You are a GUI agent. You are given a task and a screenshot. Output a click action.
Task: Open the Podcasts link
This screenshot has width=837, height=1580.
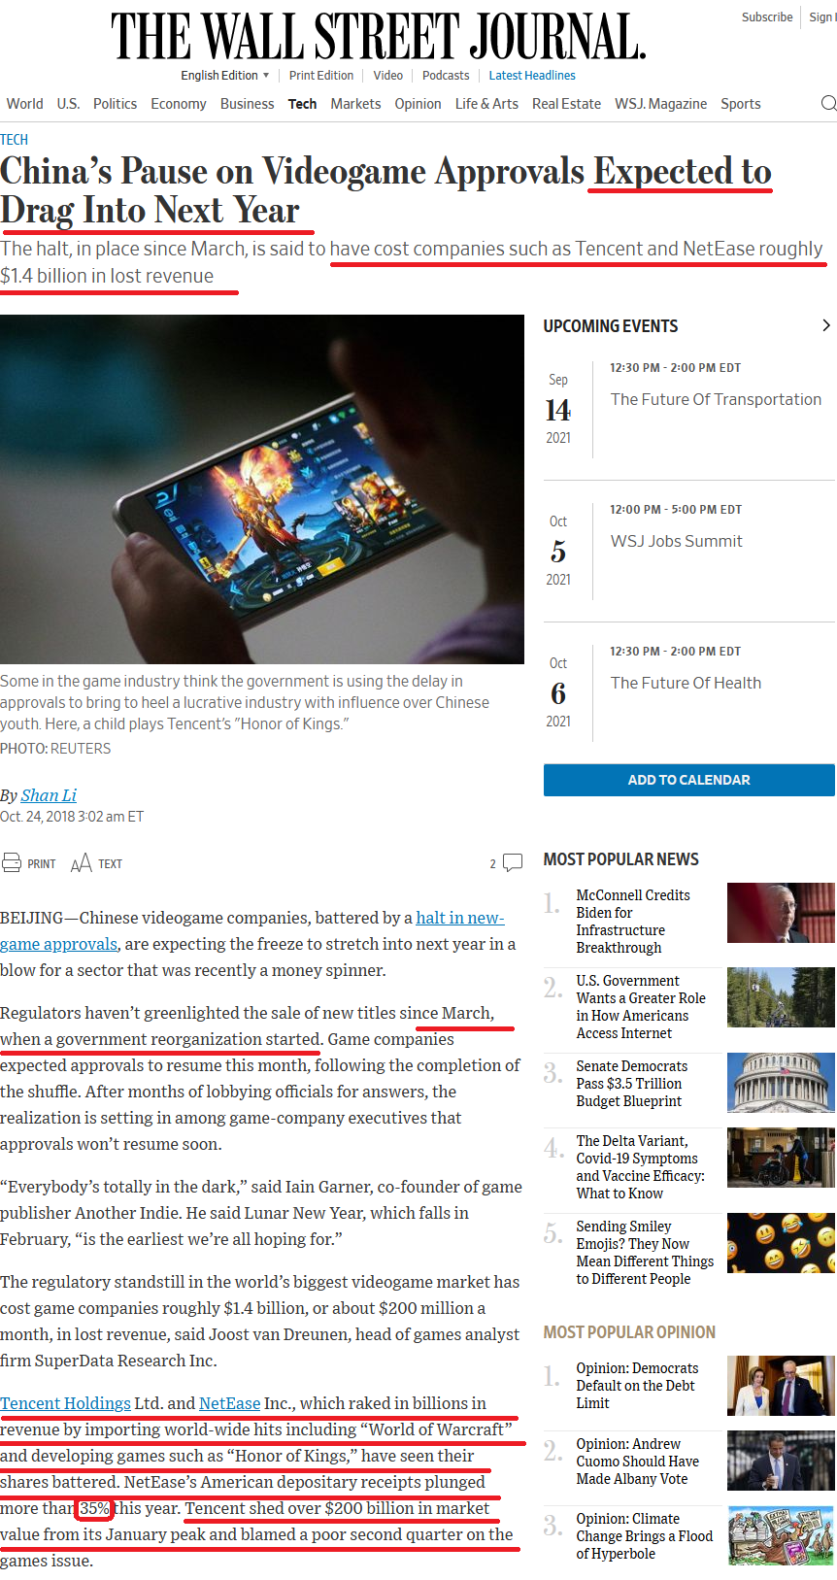point(446,75)
